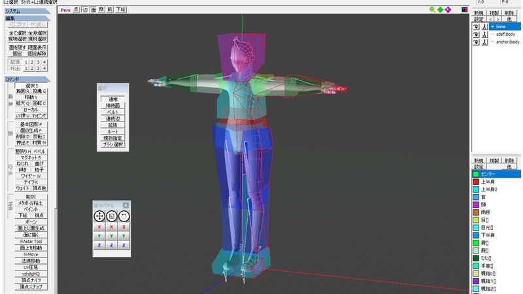The image size is (523, 294).
Task: Toggle edge (辺) display in the viewport header
Action: pos(85,10)
